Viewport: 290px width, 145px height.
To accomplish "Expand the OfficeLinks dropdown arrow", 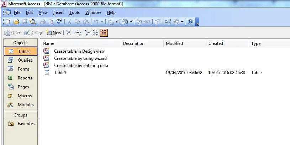I will 116,22.
